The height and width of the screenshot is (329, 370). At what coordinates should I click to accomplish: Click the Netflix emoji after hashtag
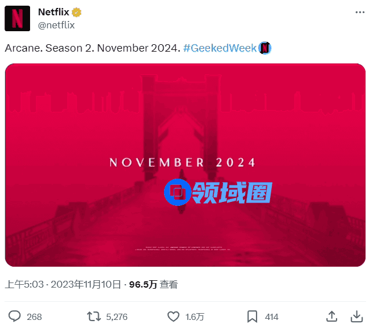coord(264,48)
